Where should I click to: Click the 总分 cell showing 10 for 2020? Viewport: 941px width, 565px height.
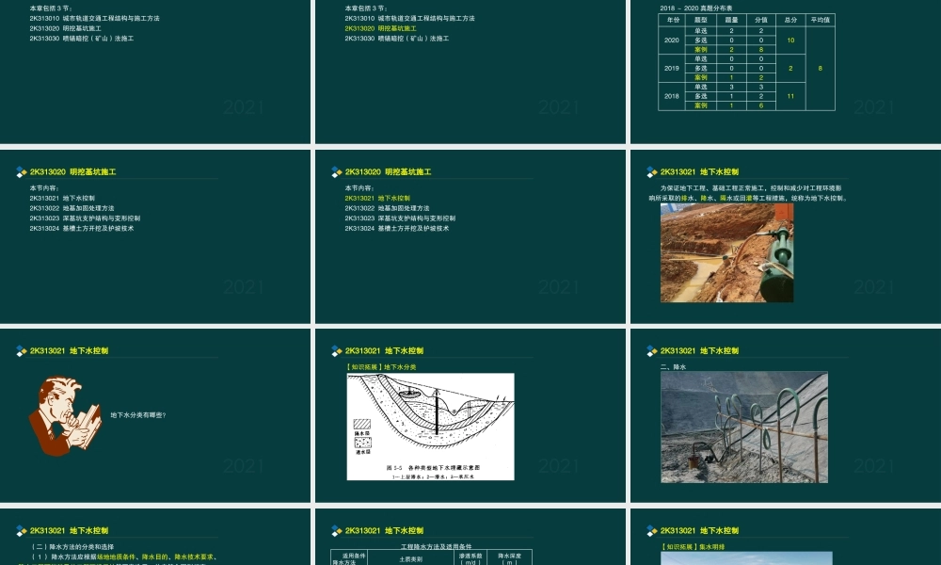point(789,40)
